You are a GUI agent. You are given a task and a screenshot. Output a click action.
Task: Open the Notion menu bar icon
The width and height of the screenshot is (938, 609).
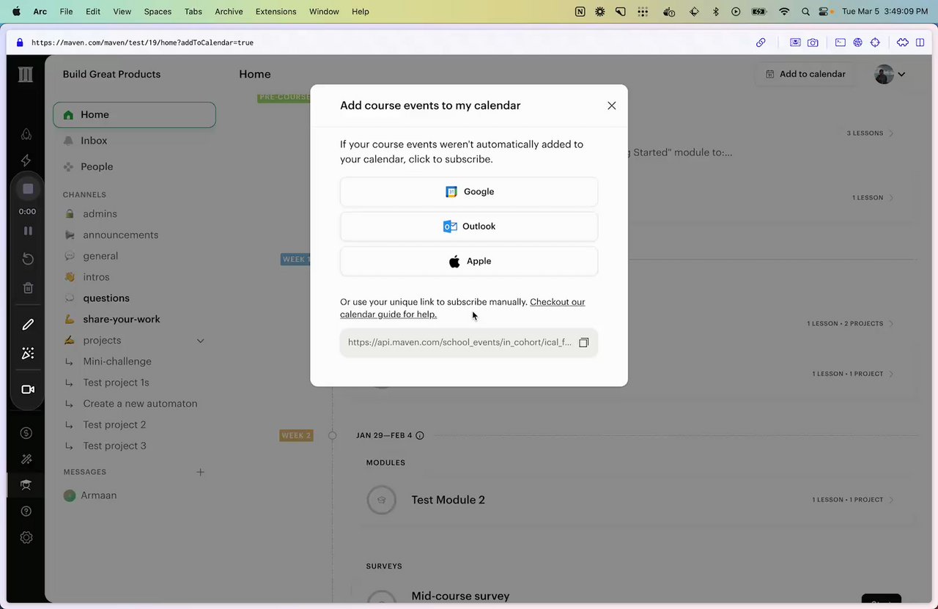coord(580,12)
